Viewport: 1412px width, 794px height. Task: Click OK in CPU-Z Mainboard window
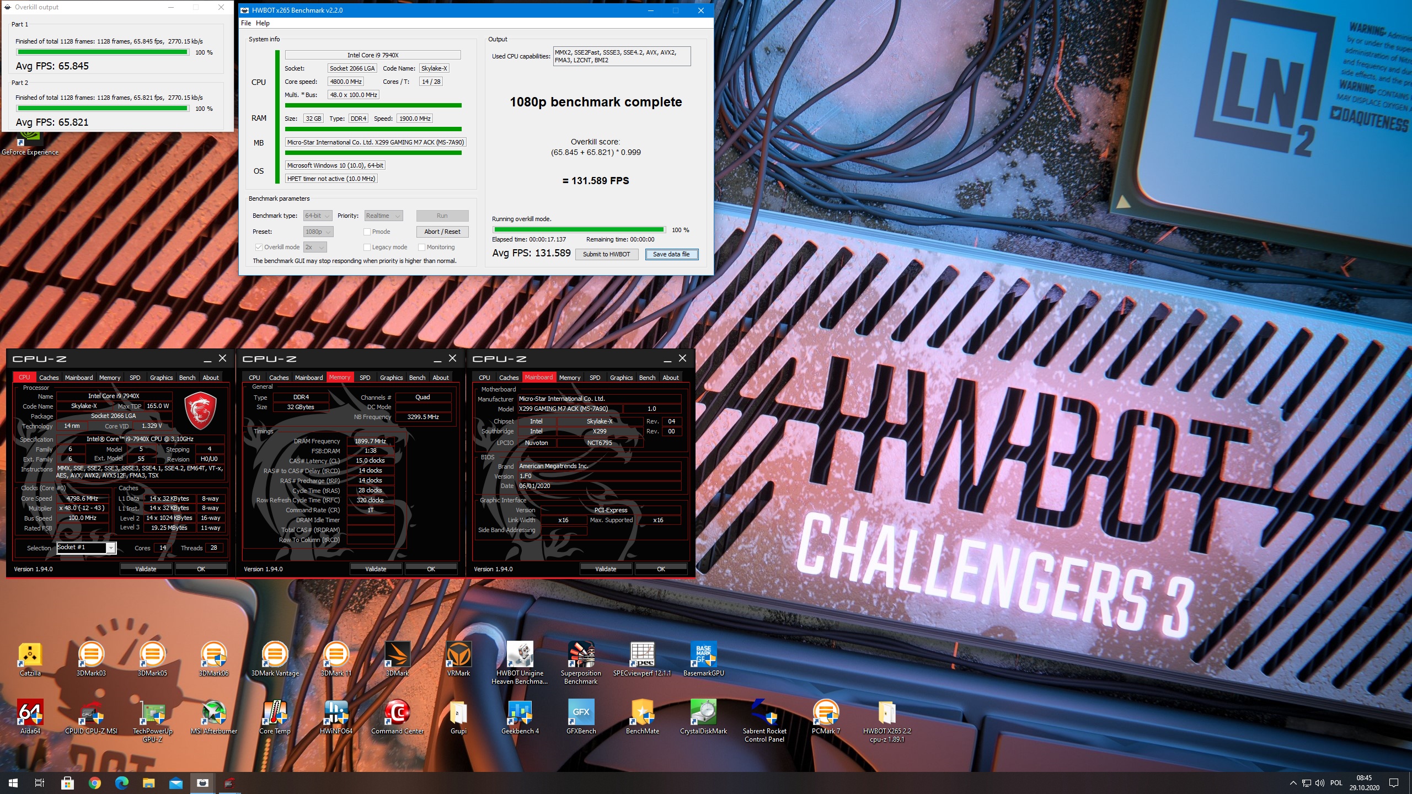click(661, 569)
